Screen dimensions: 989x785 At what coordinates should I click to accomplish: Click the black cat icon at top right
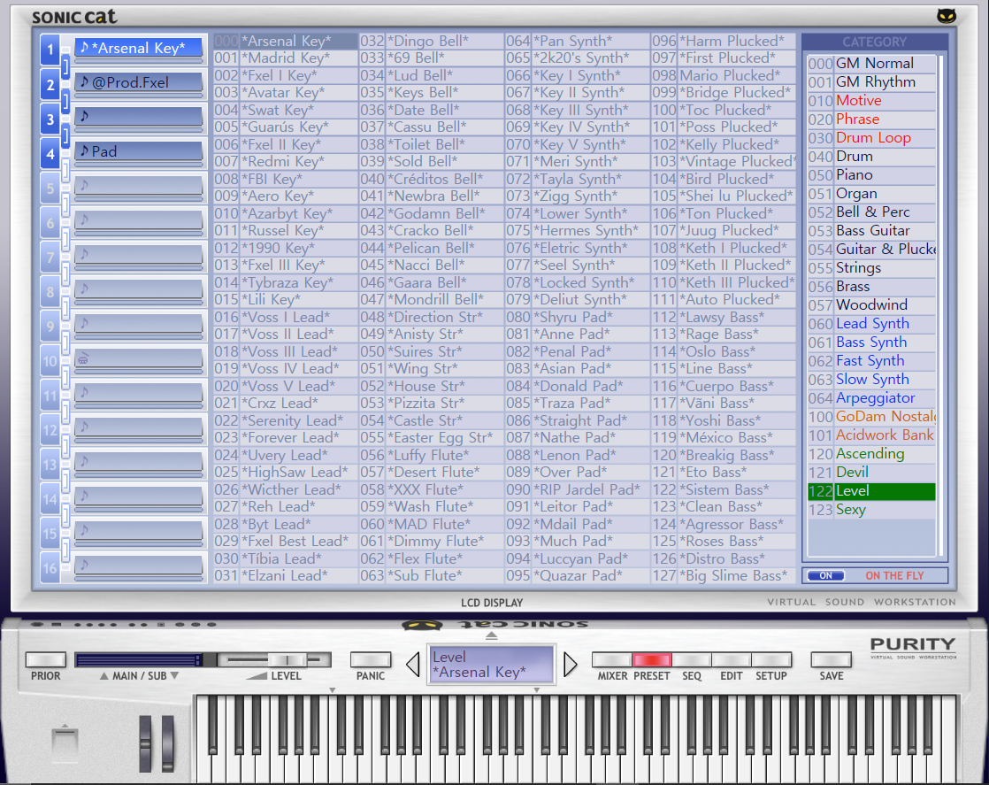tap(947, 16)
